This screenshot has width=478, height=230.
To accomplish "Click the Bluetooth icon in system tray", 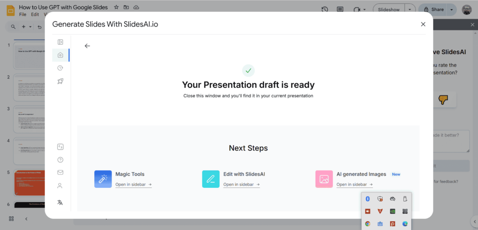I will point(367,199).
